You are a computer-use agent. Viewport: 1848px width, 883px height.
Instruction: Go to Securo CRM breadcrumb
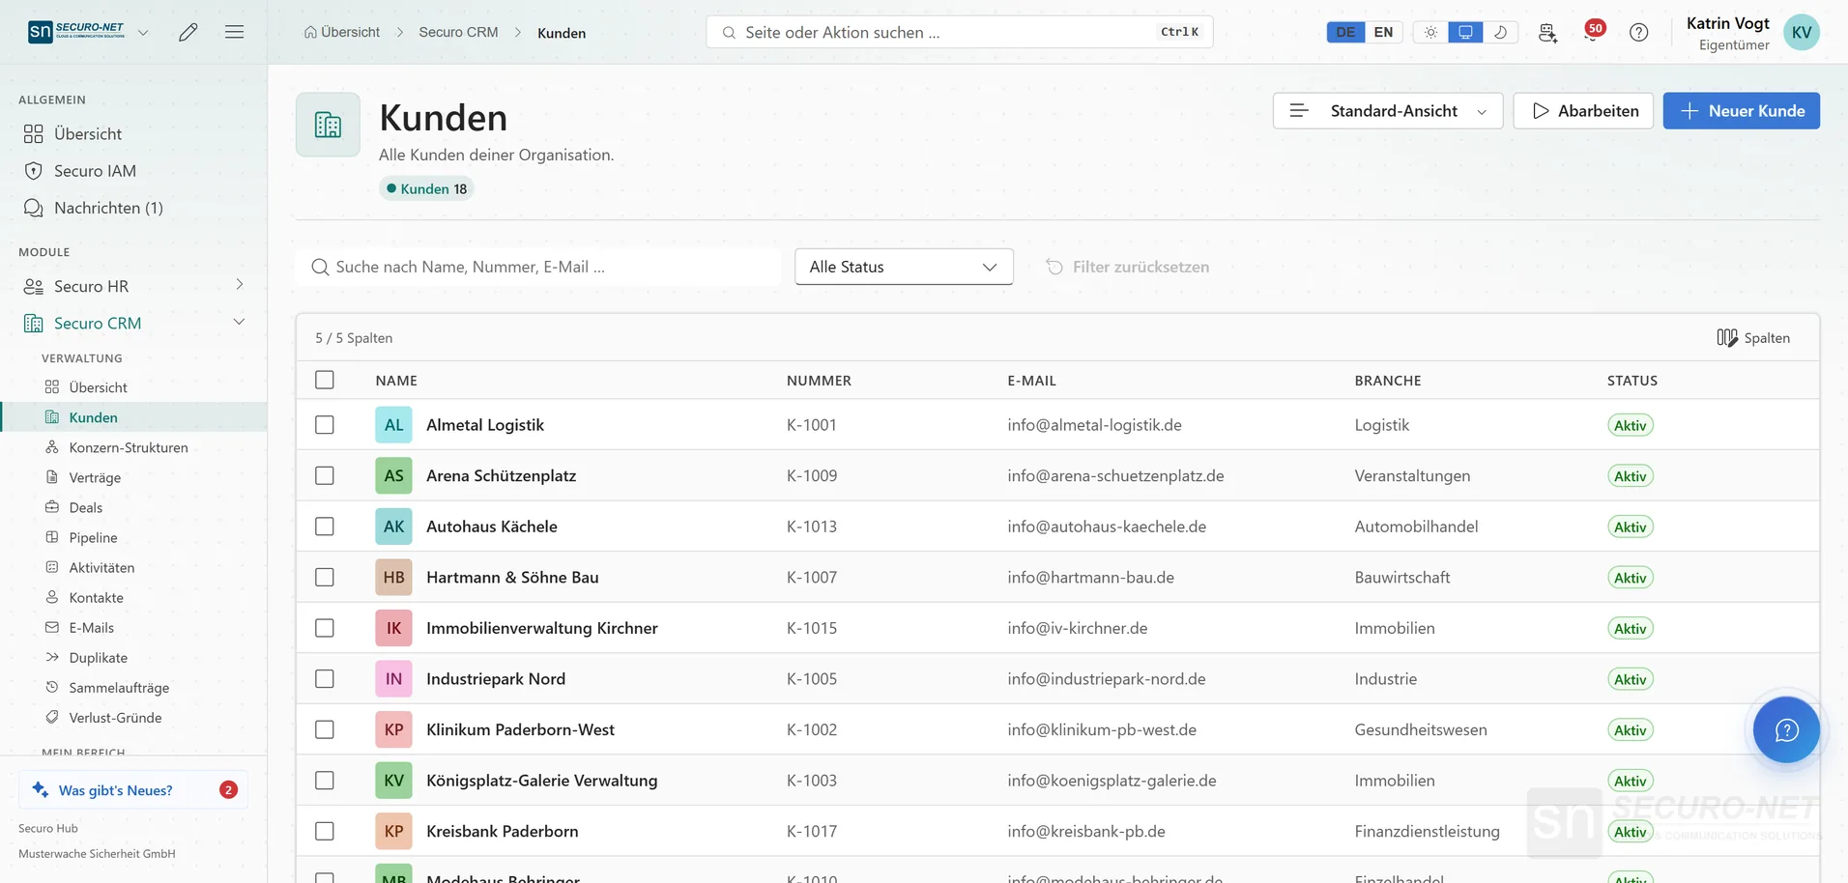(x=458, y=32)
